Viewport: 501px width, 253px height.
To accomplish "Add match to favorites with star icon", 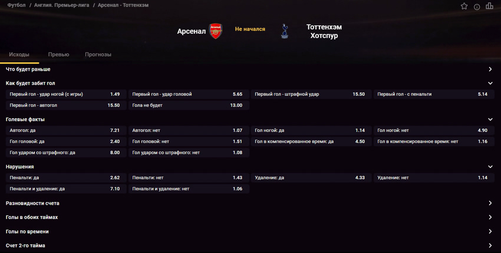I will [x=464, y=6].
